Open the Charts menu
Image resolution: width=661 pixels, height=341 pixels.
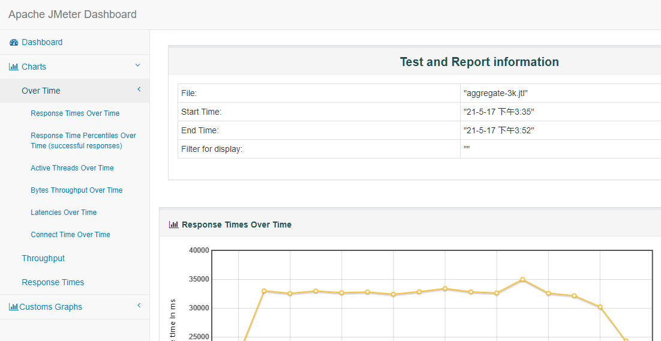(34, 67)
